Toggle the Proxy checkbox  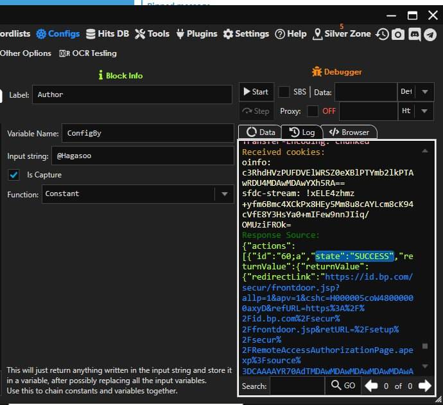click(x=313, y=111)
